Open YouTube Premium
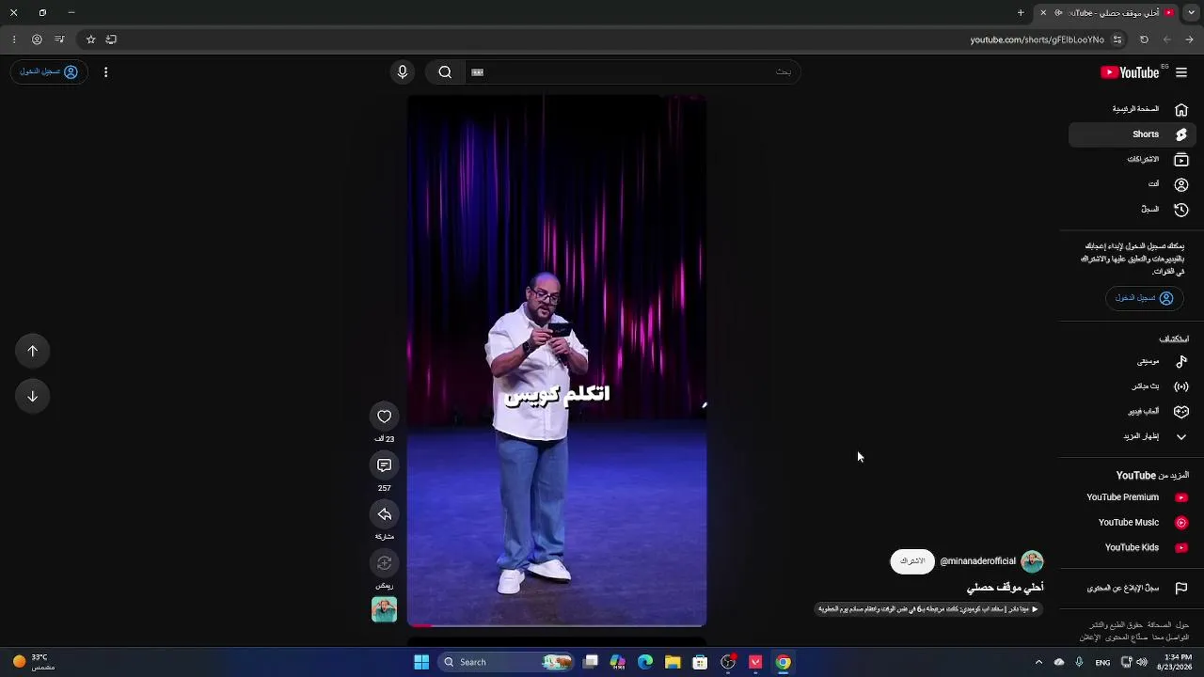The height and width of the screenshot is (677, 1204). point(1131,497)
